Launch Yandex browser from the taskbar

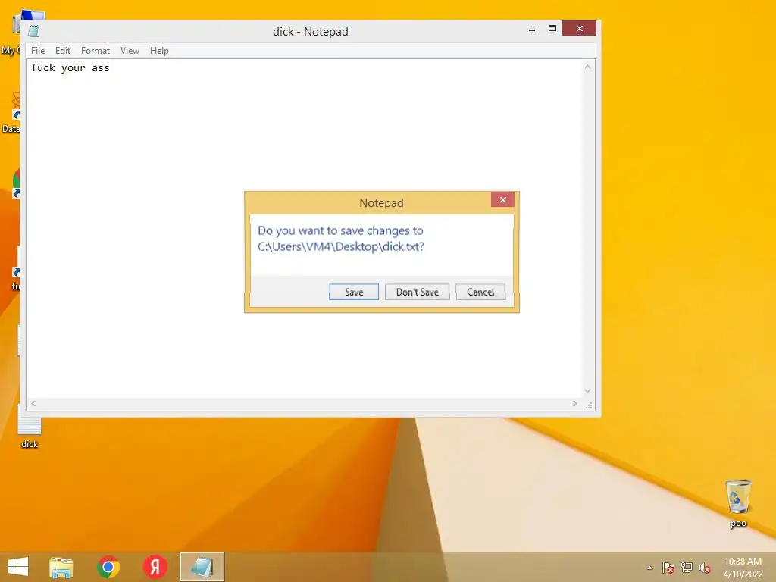[155, 567]
